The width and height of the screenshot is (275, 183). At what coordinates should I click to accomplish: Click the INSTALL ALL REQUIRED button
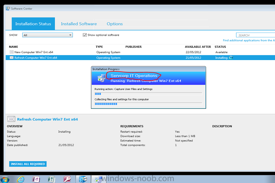(28, 164)
